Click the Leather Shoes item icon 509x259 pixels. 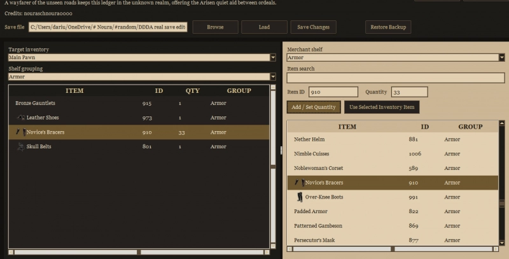tap(21, 118)
